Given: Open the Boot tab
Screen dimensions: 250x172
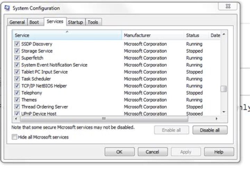Looking at the screenshot, I should pos(34,22).
